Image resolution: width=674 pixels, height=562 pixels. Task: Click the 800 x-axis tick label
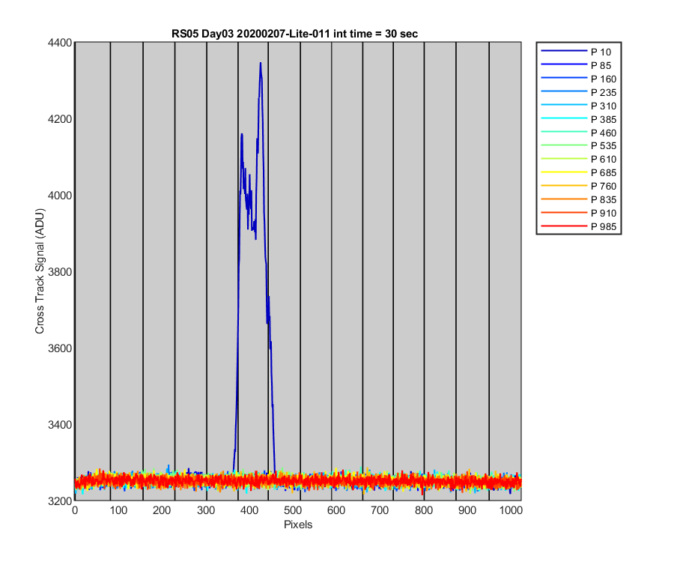pos(423,510)
